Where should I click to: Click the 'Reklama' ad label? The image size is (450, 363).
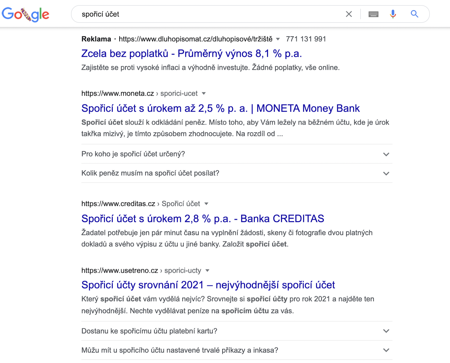tap(96, 39)
